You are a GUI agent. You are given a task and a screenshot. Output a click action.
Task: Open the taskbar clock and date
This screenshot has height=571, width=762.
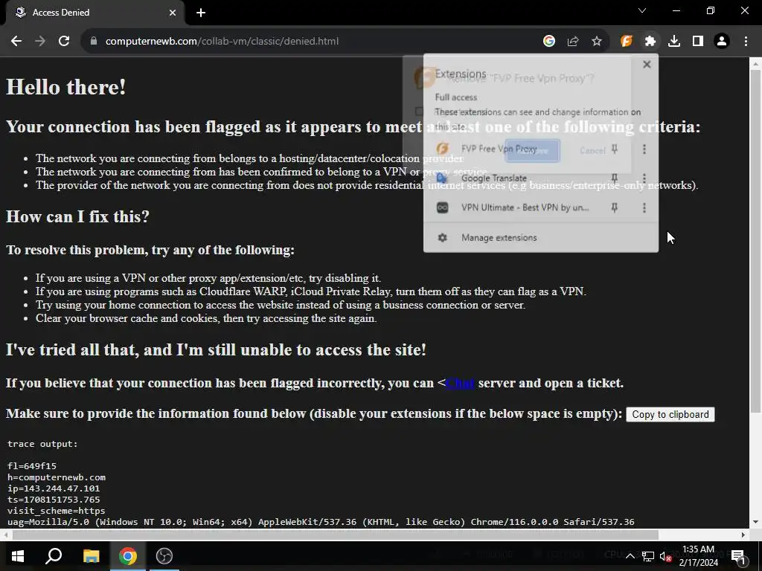pos(698,556)
